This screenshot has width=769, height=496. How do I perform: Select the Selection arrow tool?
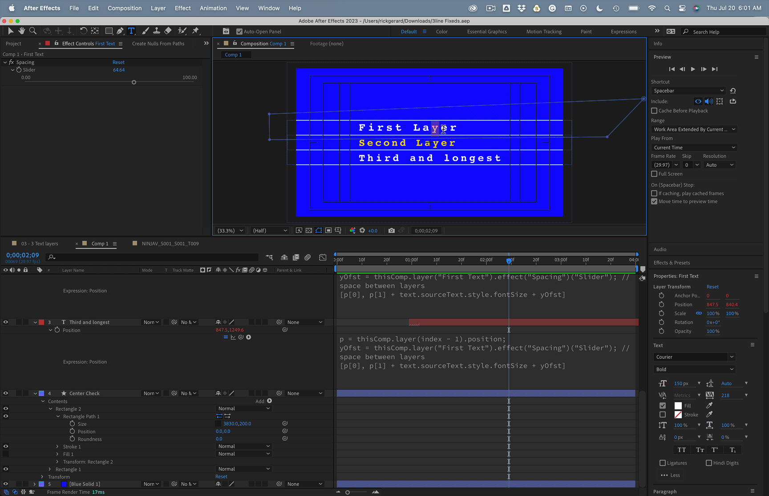coord(11,31)
